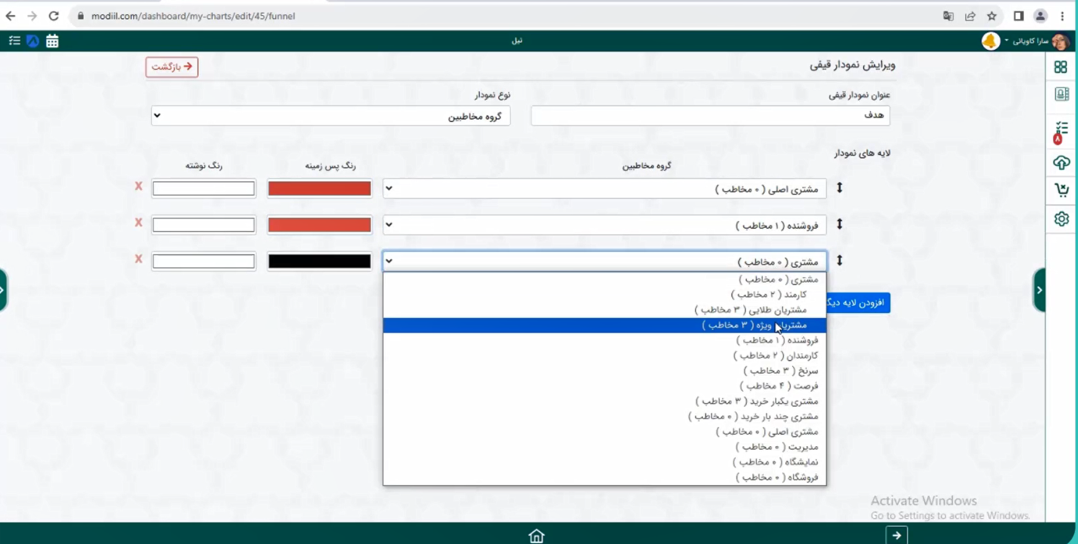Open the settings gear sidebar icon
This screenshot has width=1078, height=544.
(x=1061, y=219)
